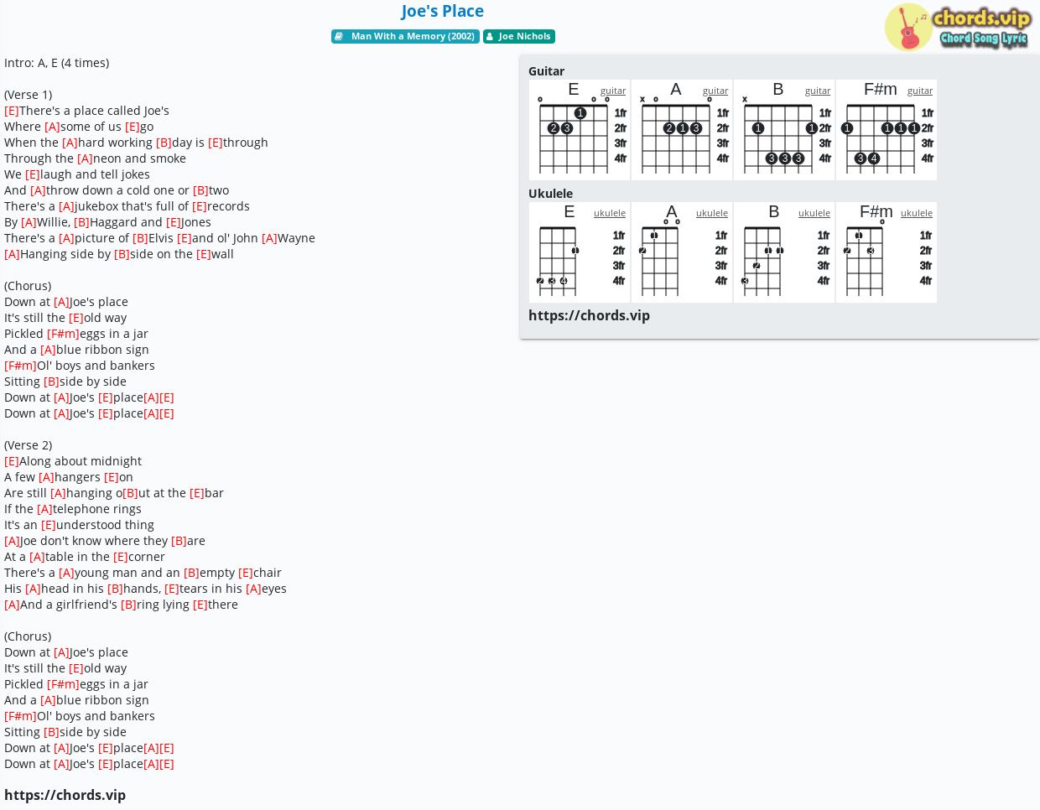The width and height of the screenshot is (1040, 810).
Task: Click the 'Intro: A, E (4 times)' line
Action: [56, 63]
